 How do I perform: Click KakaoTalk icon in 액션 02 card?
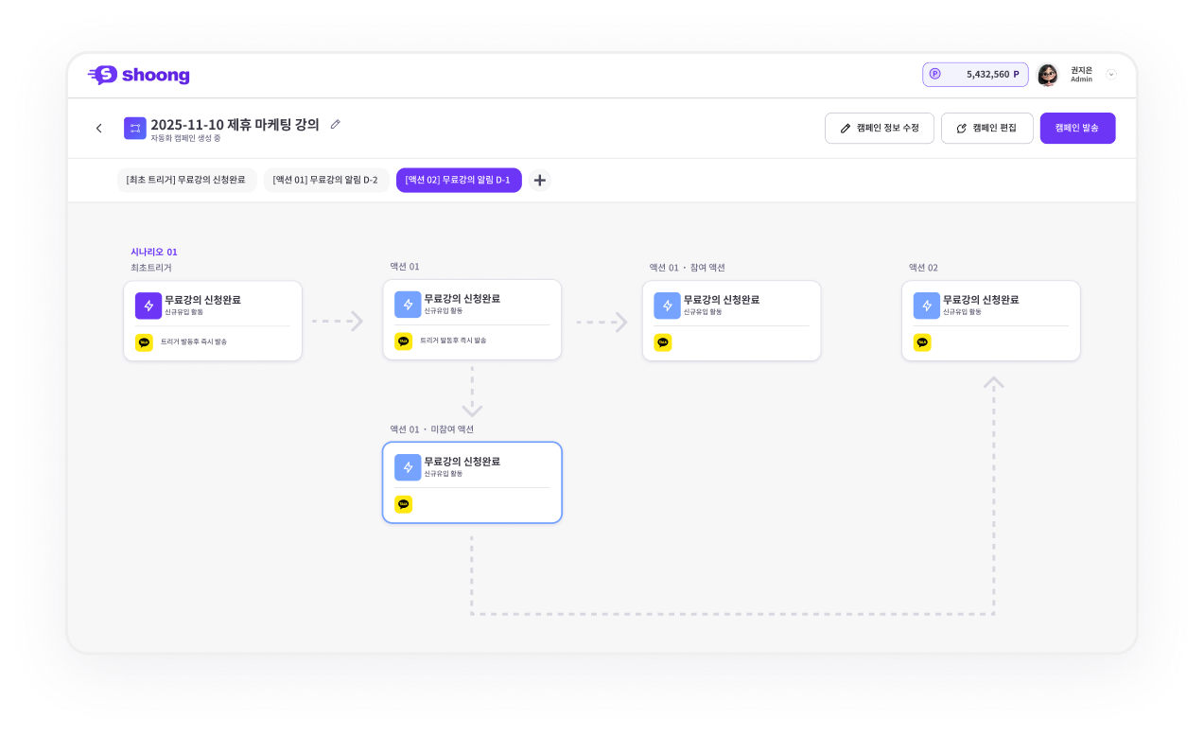pyautogui.click(x=922, y=342)
